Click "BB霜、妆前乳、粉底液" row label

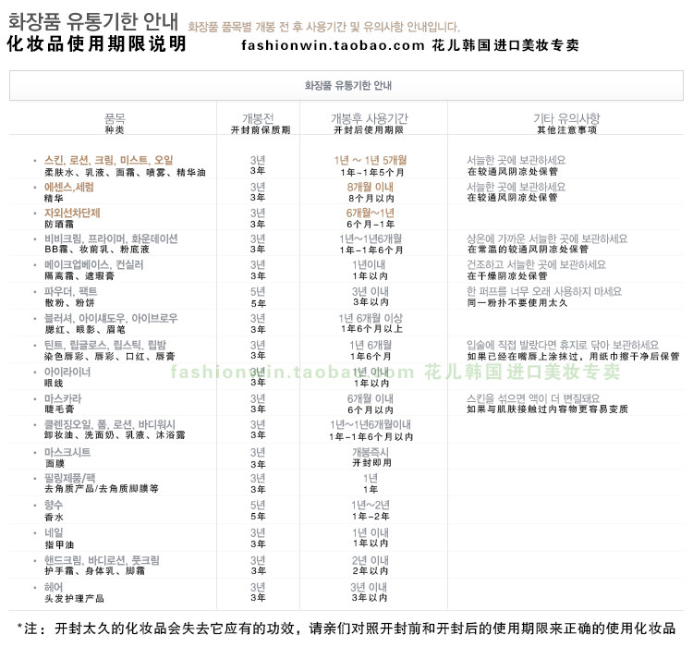pyautogui.click(x=97, y=250)
